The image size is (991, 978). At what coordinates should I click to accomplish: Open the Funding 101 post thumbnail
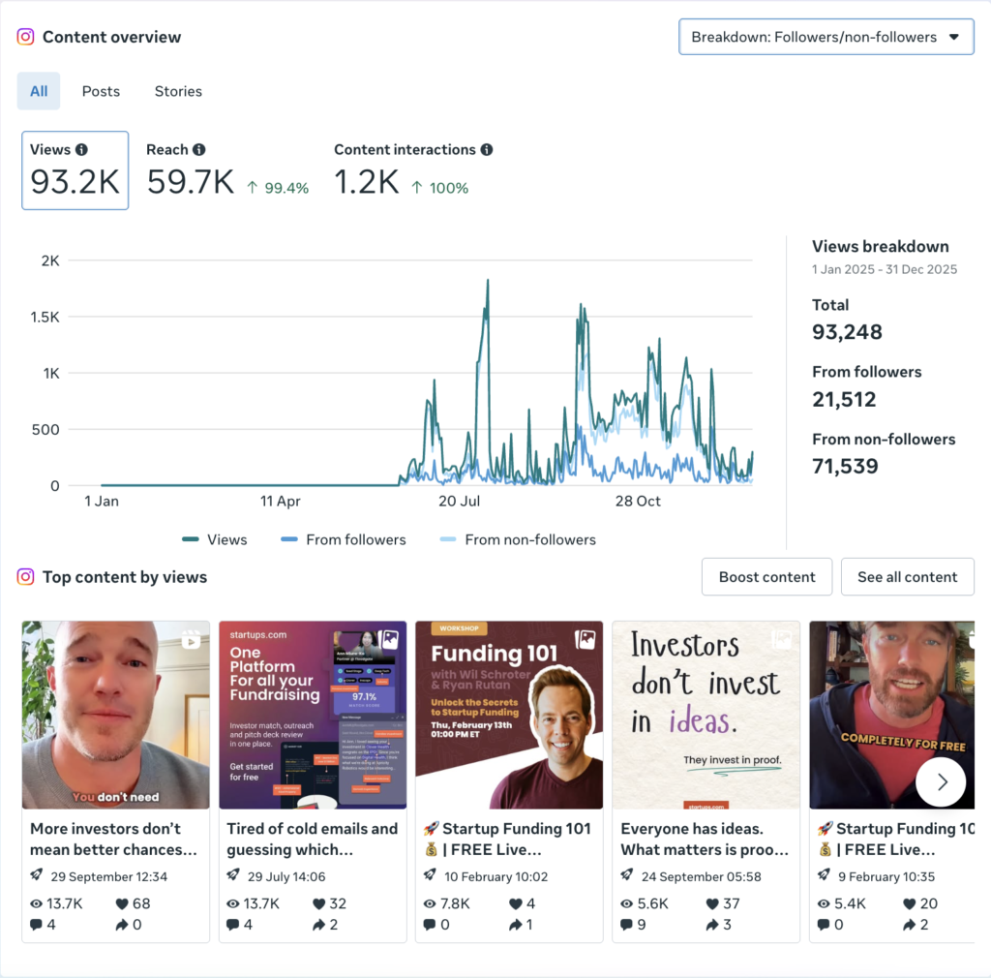point(509,715)
